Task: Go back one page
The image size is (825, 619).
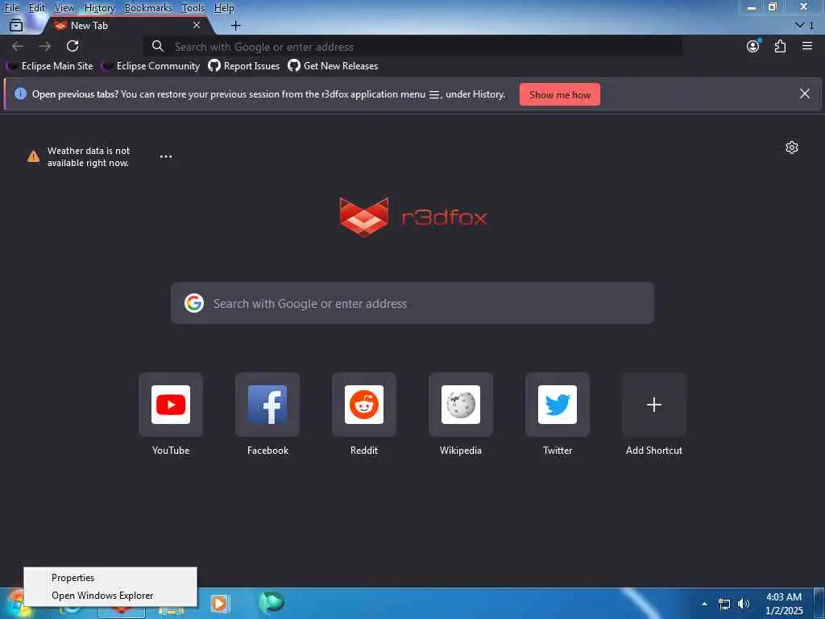Action: point(18,46)
